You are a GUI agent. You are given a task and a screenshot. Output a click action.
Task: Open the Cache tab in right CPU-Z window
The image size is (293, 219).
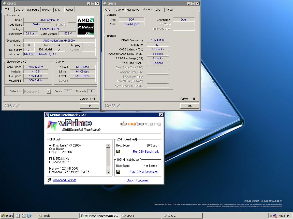tap(120, 10)
